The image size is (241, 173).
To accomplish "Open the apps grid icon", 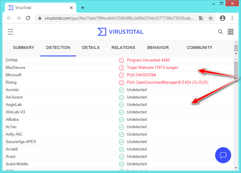I will (230, 32).
